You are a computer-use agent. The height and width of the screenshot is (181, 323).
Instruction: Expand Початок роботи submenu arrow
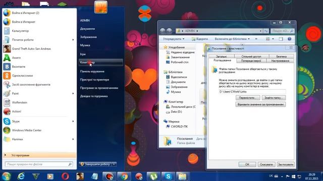click(x=73, y=40)
